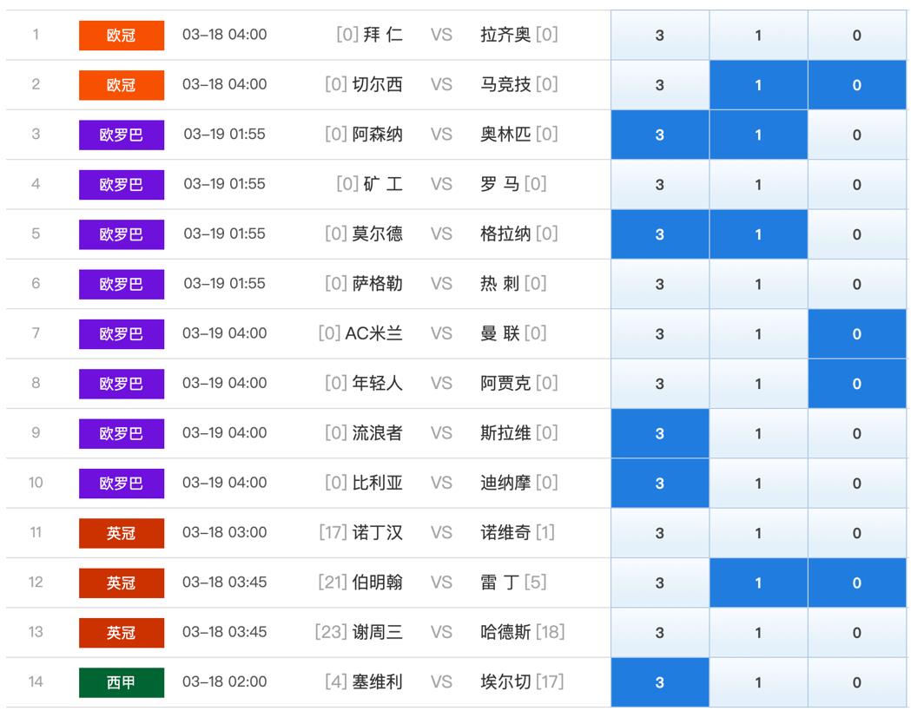
Task: Open the 阿森纳 team name
Action: click(x=377, y=135)
